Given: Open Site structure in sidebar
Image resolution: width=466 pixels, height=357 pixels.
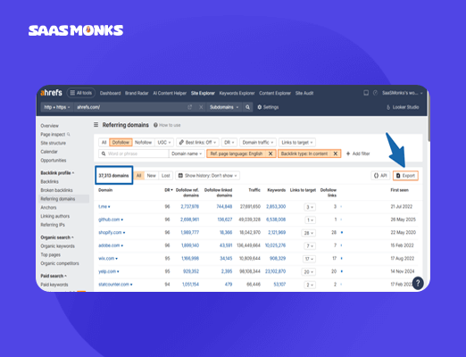Looking at the screenshot, I should coord(54,143).
